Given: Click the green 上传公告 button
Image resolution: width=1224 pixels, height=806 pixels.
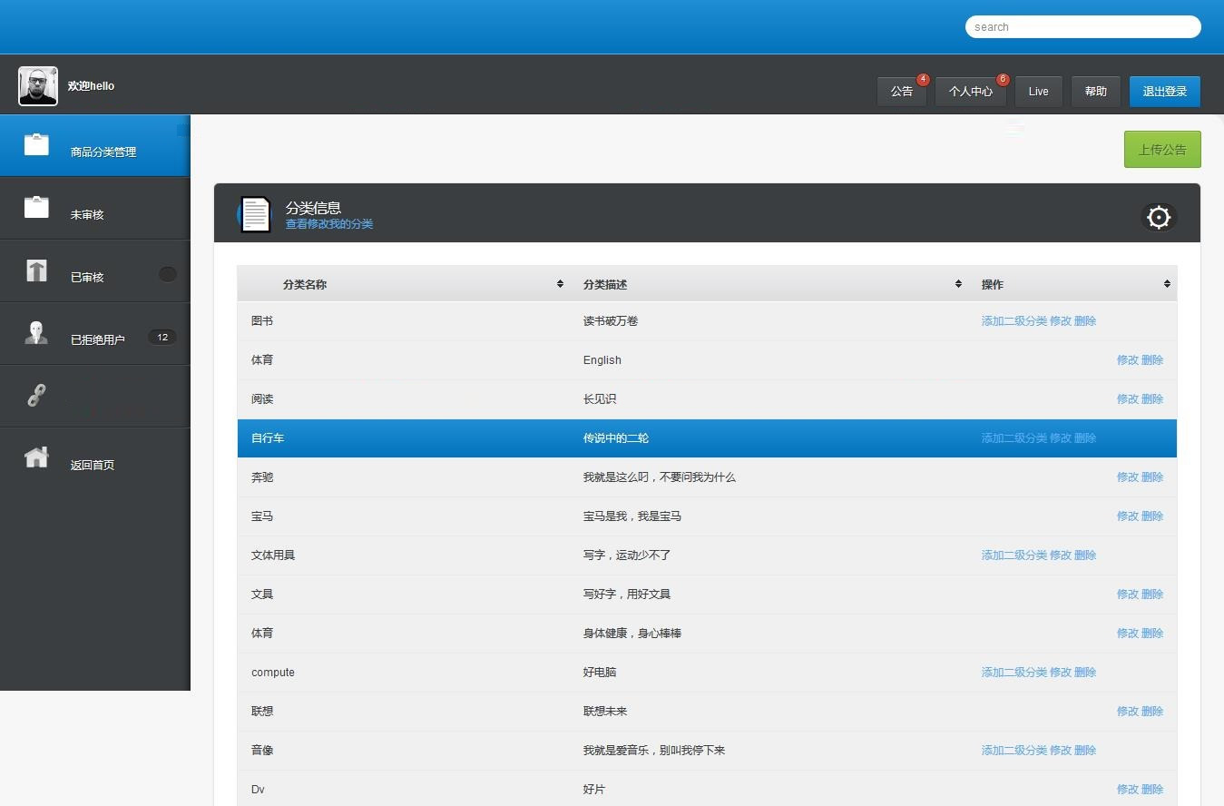Looking at the screenshot, I should (x=1161, y=150).
